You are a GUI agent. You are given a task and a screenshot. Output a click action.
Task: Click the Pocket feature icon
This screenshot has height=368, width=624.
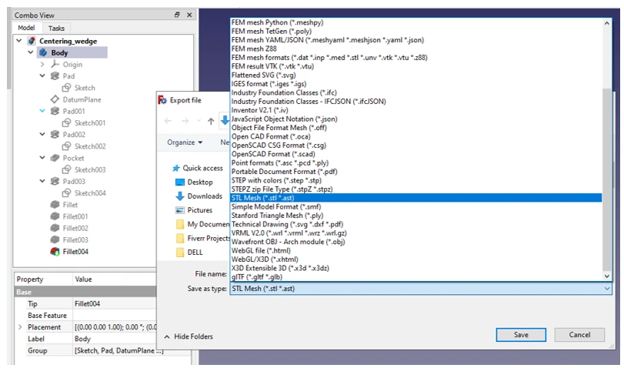[x=55, y=158]
